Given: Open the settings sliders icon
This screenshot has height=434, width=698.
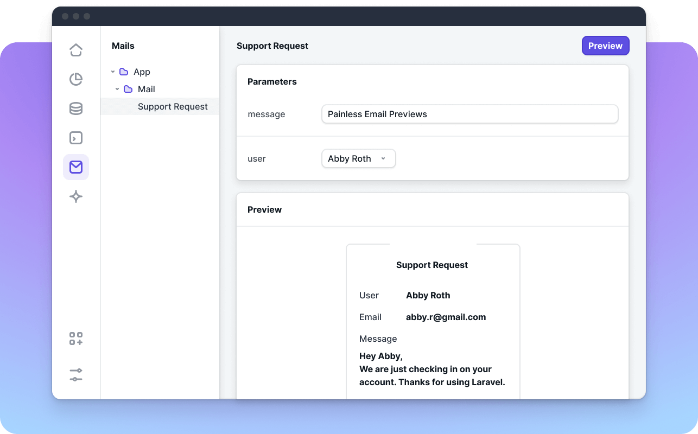Looking at the screenshot, I should tap(76, 375).
